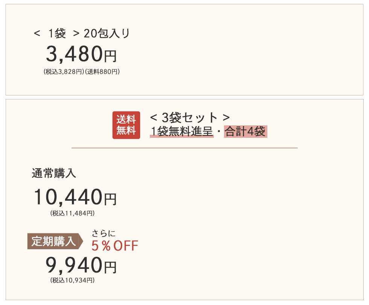Open the 3袋セット heading

(x=189, y=117)
